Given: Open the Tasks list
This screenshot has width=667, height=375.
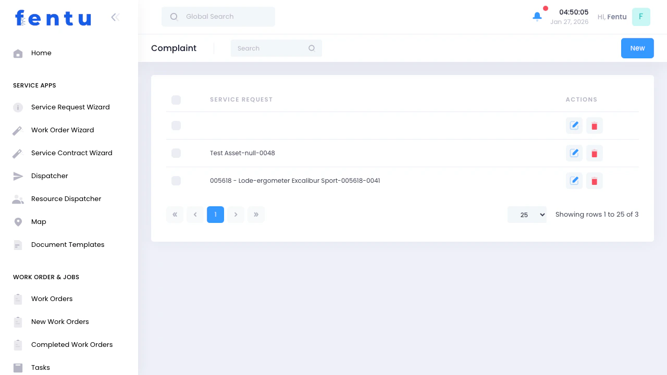Looking at the screenshot, I should tap(40, 367).
